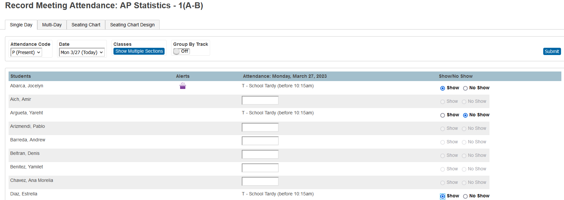
Task: Enable Group By Track
Action: pos(181,51)
